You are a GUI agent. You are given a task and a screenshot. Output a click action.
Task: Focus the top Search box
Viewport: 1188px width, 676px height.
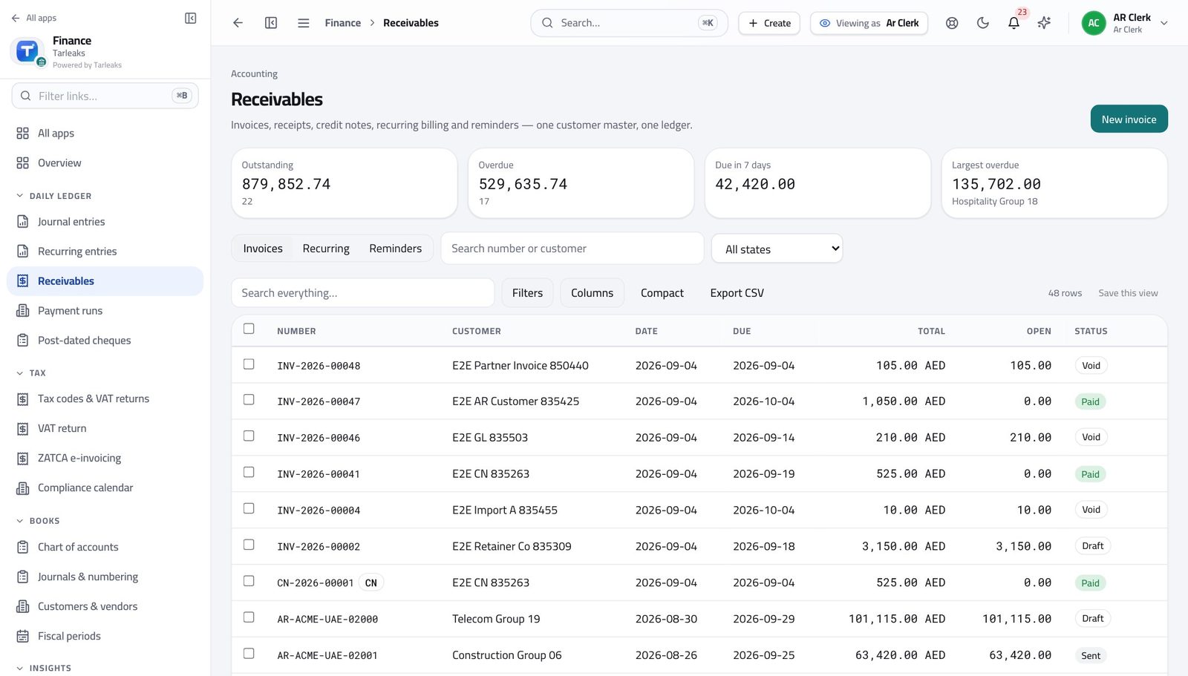pos(629,23)
